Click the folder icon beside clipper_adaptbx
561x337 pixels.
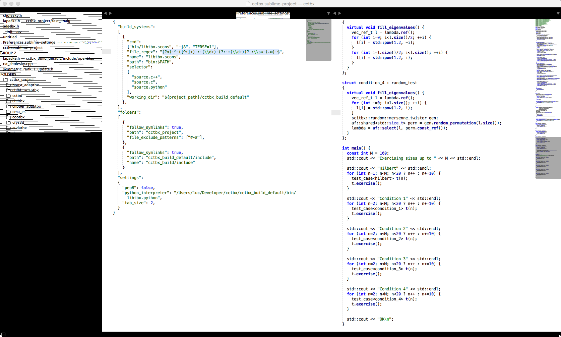click(8, 106)
